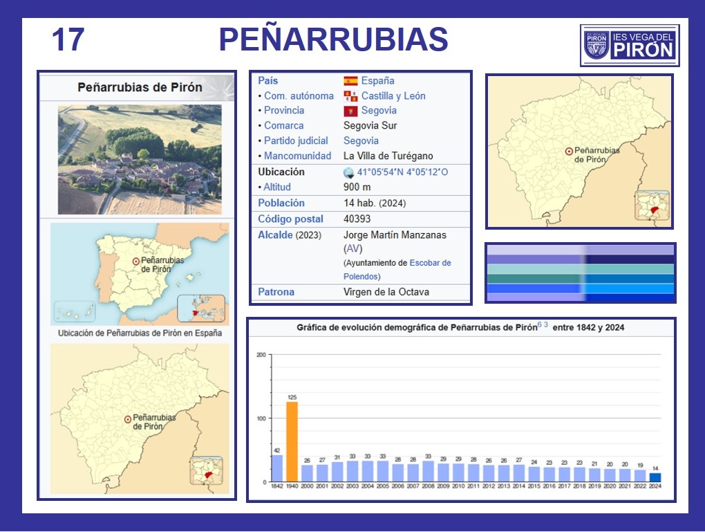This screenshot has height=532, width=705.
Task: Click the Código postal label link
Action: click(290, 219)
